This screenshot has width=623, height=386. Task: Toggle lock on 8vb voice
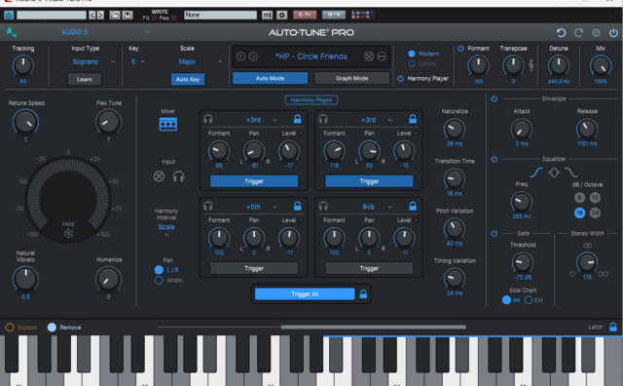pos(413,206)
